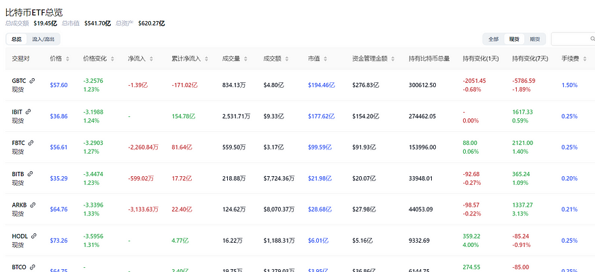Click IBIT volume 2,531.71万
Image resolution: width=595 pixels, height=272 pixels.
tap(237, 116)
